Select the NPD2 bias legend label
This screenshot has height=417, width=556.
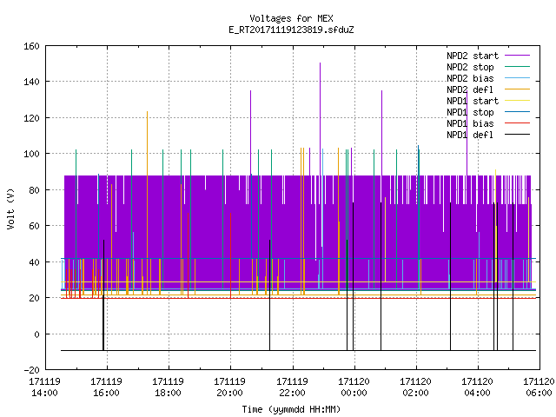pos(470,78)
